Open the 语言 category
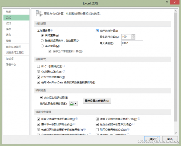181x146 pixels. [16, 35]
